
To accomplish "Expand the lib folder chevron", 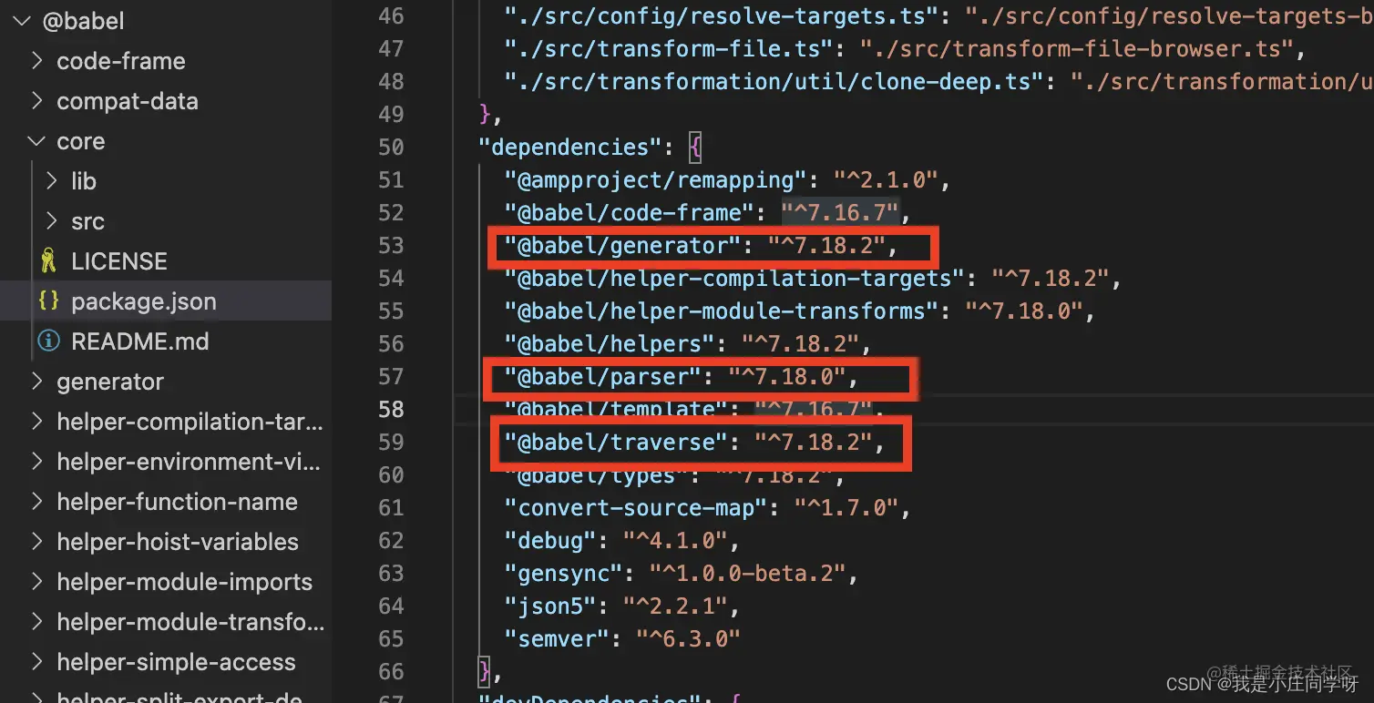I will pyautogui.click(x=51, y=181).
